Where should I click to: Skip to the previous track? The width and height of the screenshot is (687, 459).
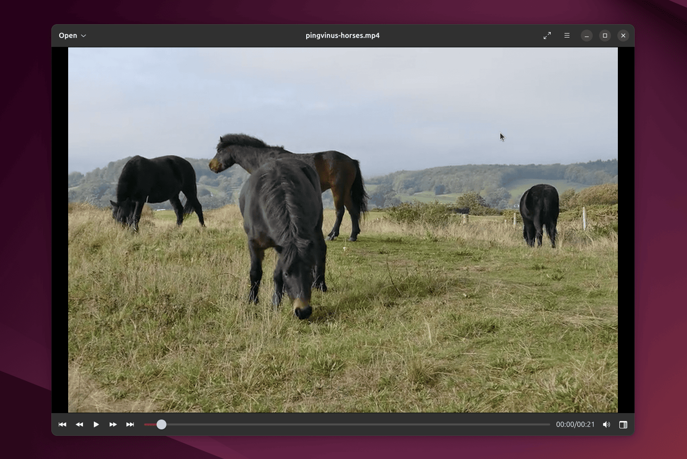62,424
